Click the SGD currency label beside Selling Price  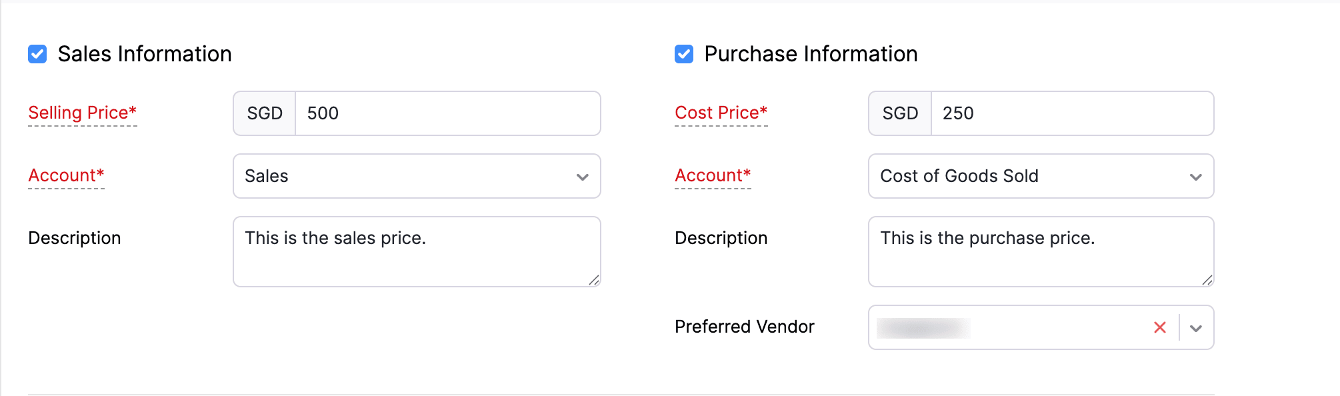(264, 113)
